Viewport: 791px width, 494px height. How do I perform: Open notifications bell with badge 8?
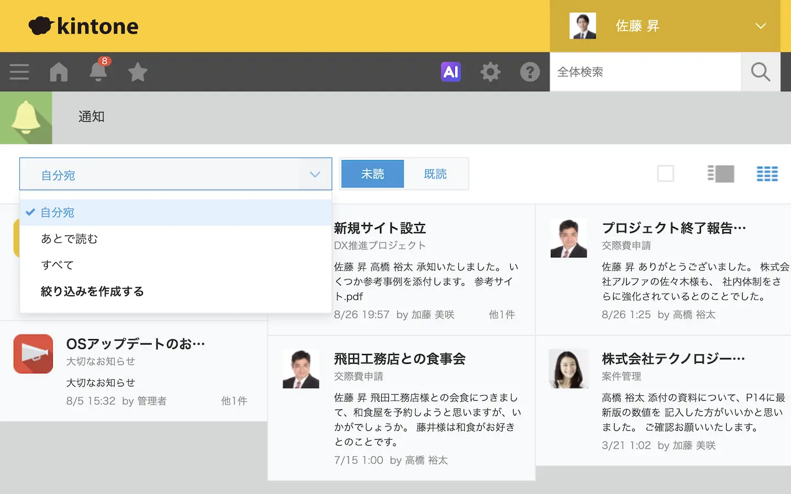(98, 71)
